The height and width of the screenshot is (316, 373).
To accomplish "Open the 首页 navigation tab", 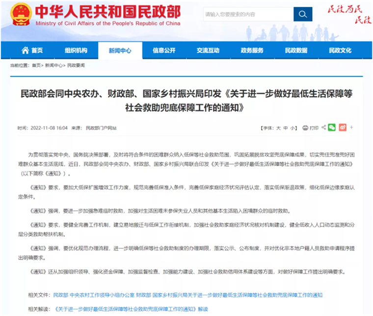I will point(32,50).
